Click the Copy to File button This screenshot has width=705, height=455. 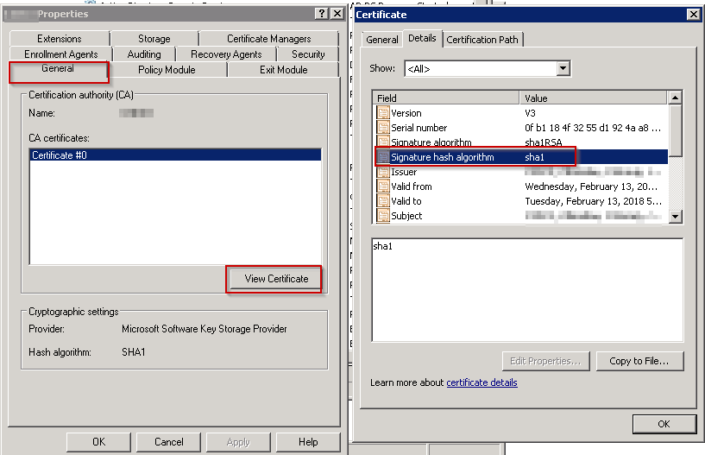643,361
